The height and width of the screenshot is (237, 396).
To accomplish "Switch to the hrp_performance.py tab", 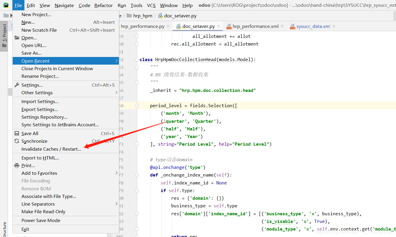I will [x=142, y=26].
